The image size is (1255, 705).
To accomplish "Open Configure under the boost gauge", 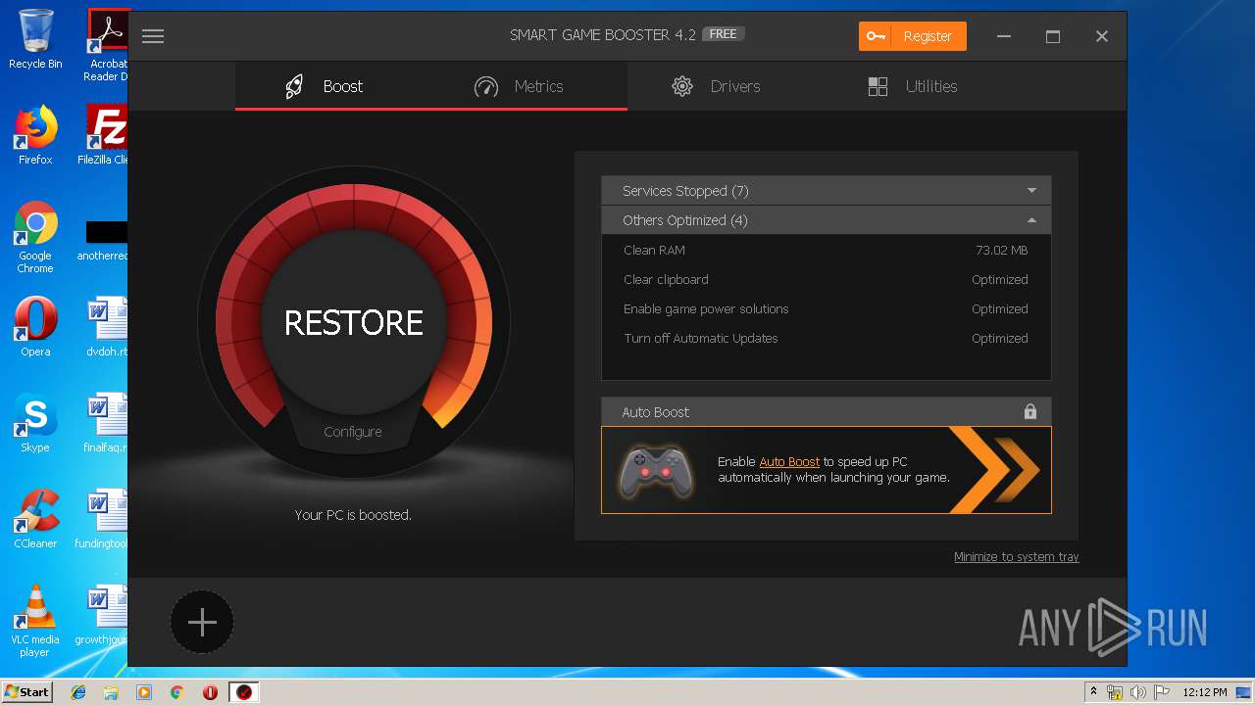I will tap(353, 432).
